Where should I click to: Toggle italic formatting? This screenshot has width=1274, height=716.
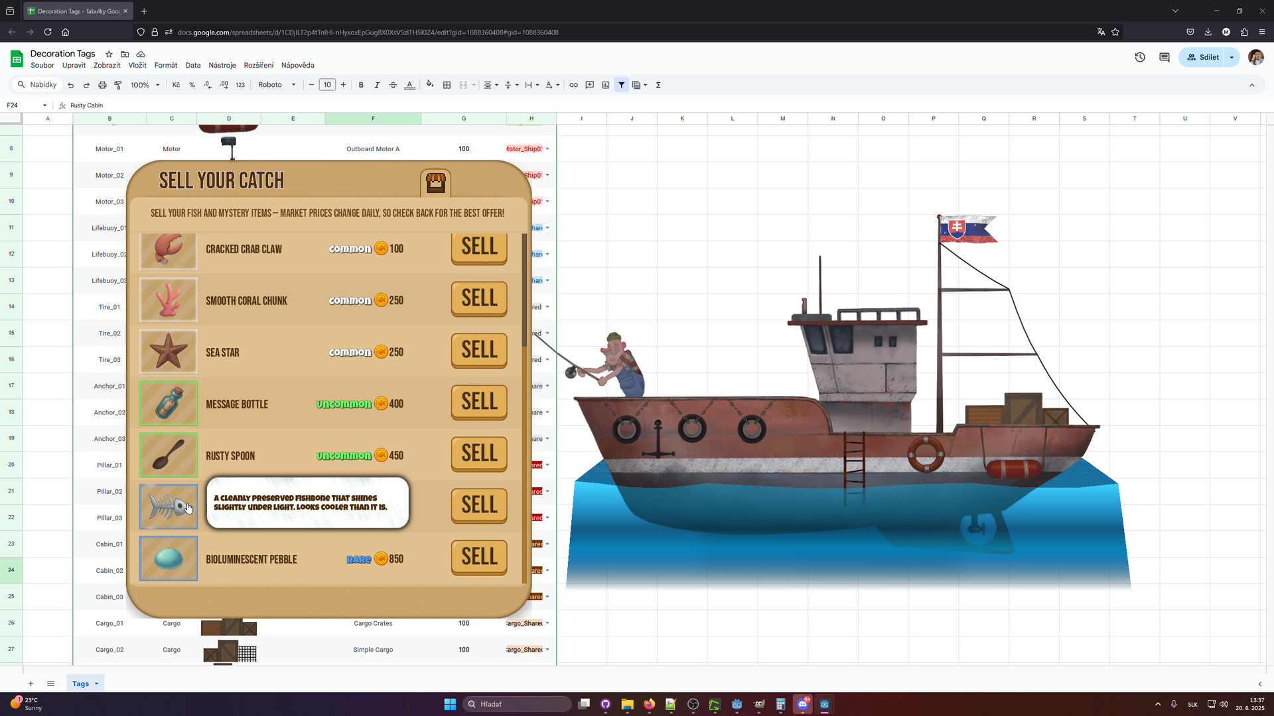(x=377, y=85)
